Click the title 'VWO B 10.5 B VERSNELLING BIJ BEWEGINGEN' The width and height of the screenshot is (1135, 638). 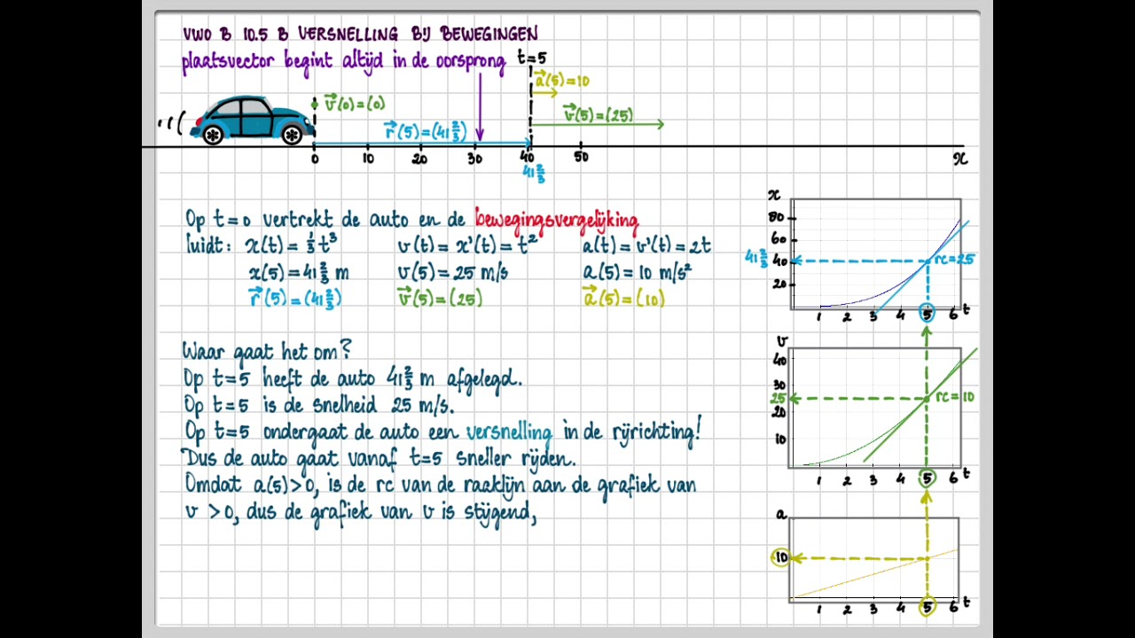(360, 35)
